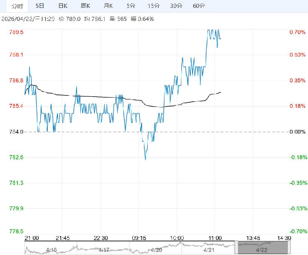Select 4/20 segment in the navigator
Screen dimensions: 308x255
[x=157, y=250]
